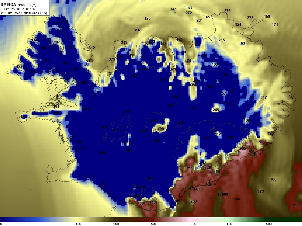Click the map value '234'
The height and width of the screenshot is (226, 302).
[x=200, y=20]
